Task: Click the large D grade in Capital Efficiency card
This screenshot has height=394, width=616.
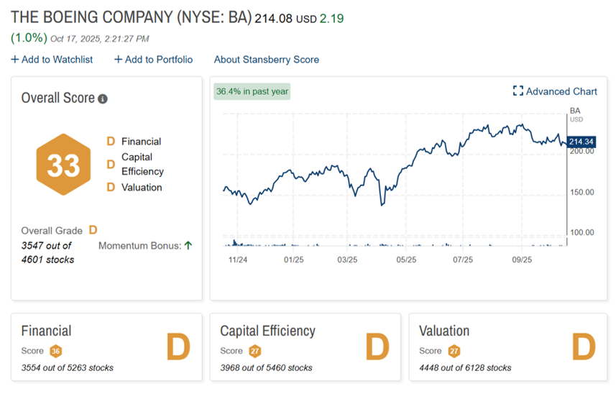Action: 377,348
